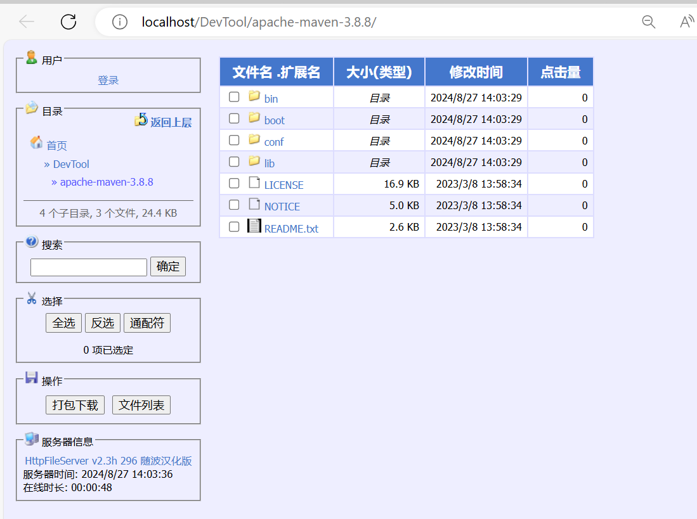Go up with 返回上层 link
697x519 pixels.
[x=170, y=122]
